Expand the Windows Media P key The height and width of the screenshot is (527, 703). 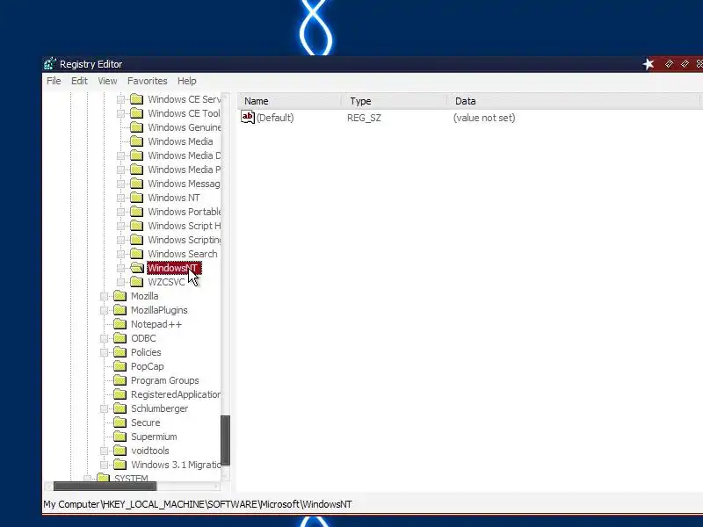pyautogui.click(x=120, y=170)
